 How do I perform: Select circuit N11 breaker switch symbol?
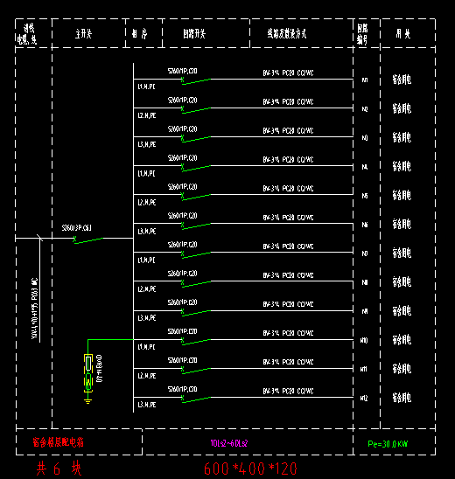(x=196, y=370)
